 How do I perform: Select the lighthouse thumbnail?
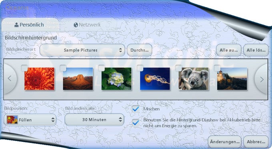(x=232, y=79)
